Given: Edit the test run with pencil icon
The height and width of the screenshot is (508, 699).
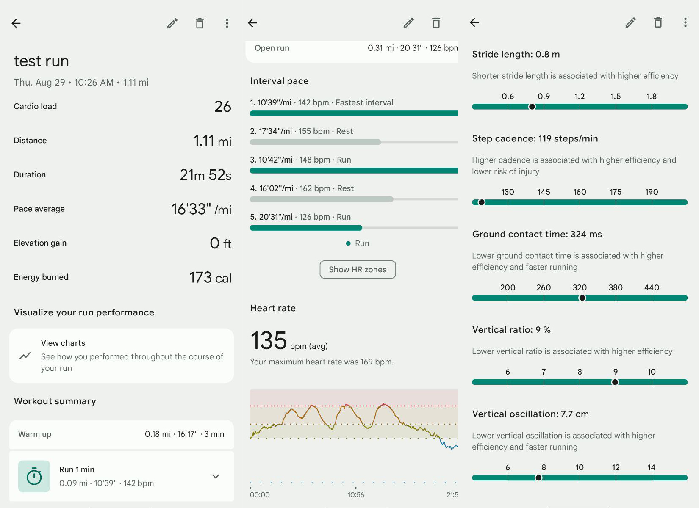Looking at the screenshot, I should 172,23.
